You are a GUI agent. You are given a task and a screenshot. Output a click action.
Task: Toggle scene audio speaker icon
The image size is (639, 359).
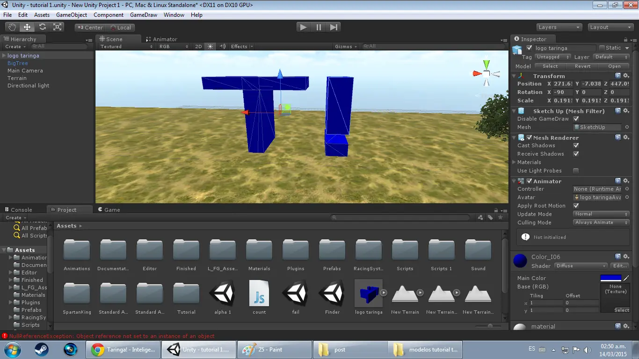click(222, 46)
